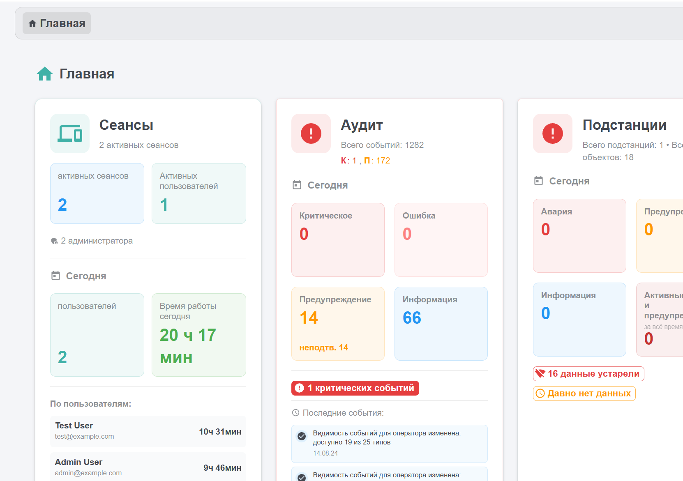
Task: Click the calendar icon in the Подстанции 'Сегодня' header
Action: [538, 181]
